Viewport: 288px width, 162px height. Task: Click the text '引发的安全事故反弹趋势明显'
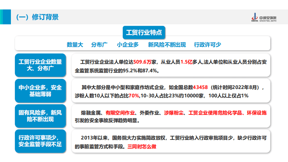click(106, 121)
